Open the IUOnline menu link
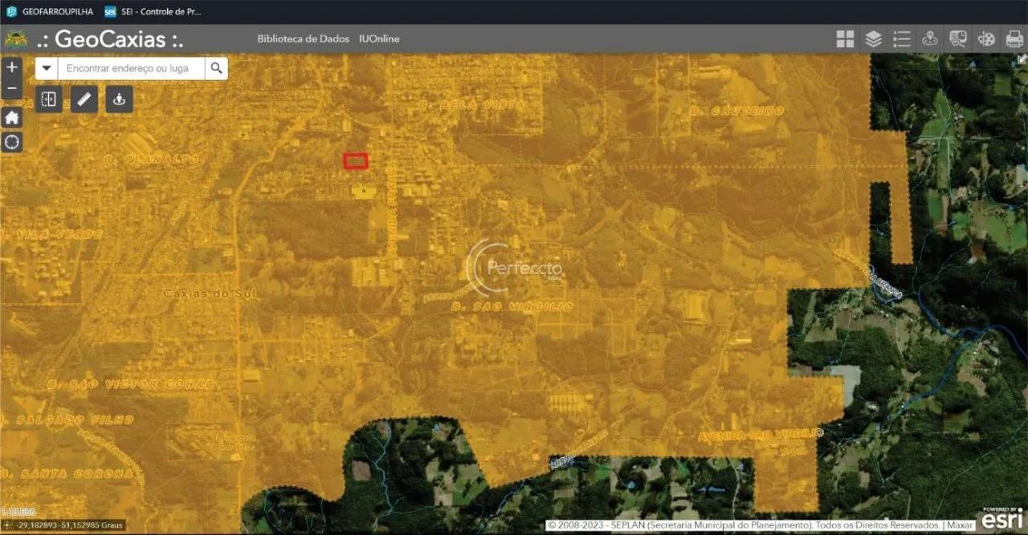1028x535 pixels. point(379,39)
